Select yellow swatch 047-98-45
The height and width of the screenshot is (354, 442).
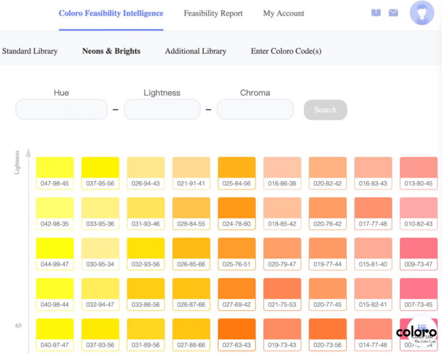click(x=55, y=173)
